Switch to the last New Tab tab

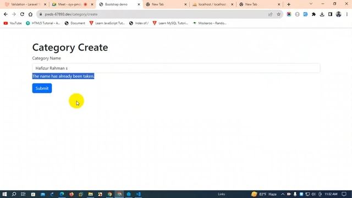(259, 4)
